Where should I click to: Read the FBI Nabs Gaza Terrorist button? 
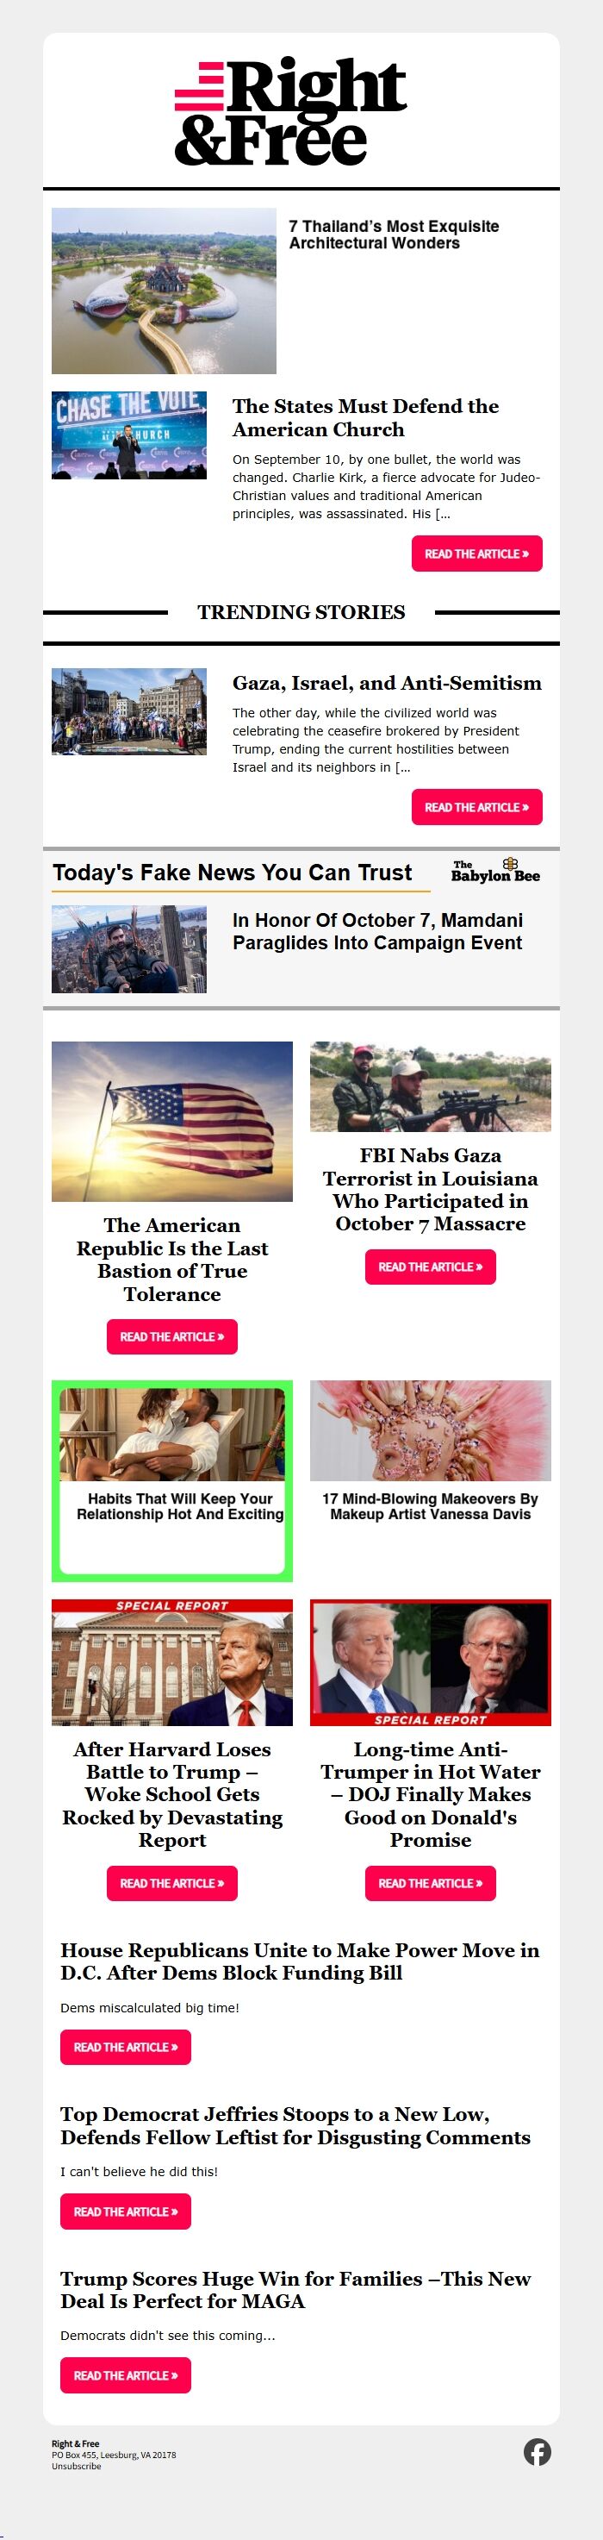[431, 1267]
